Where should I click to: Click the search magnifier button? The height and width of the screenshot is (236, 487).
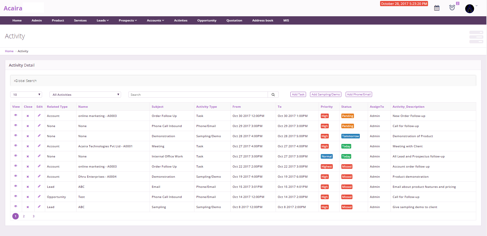(273, 95)
